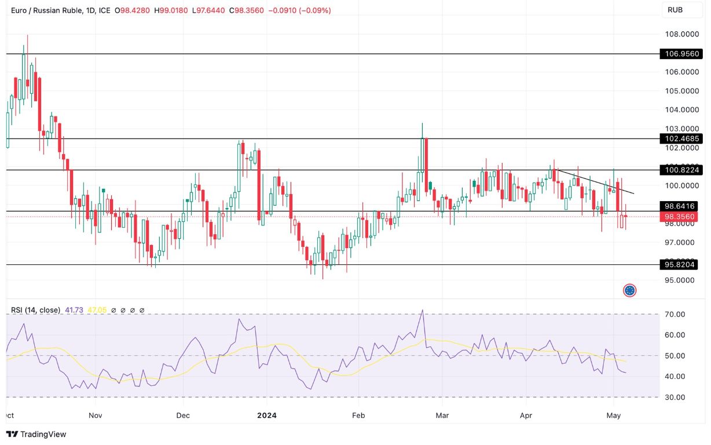Viewport: 711px width, 445px height.
Task: Click the Dec label on the time axis
Action: tap(183, 415)
